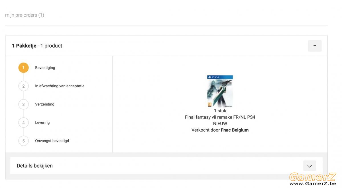The height and width of the screenshot is (188, 342).
Task: Click the Onvangst bevestigd label
Action: (x=52, y=141)
